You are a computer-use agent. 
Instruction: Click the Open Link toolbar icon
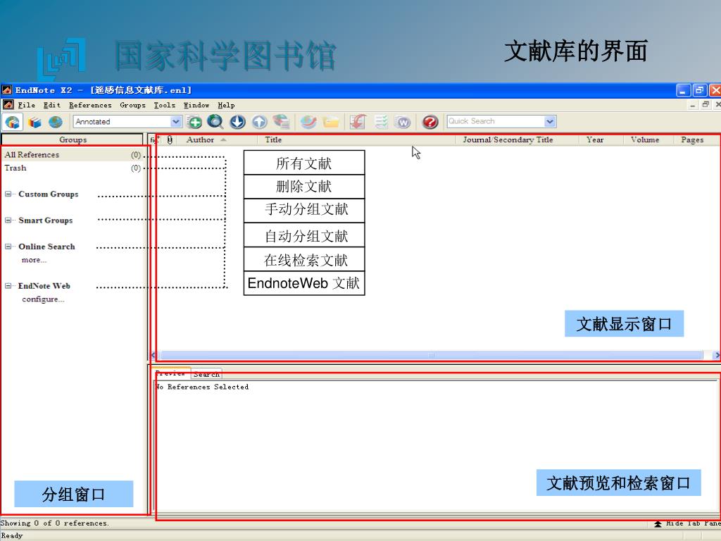click(308, 121)
